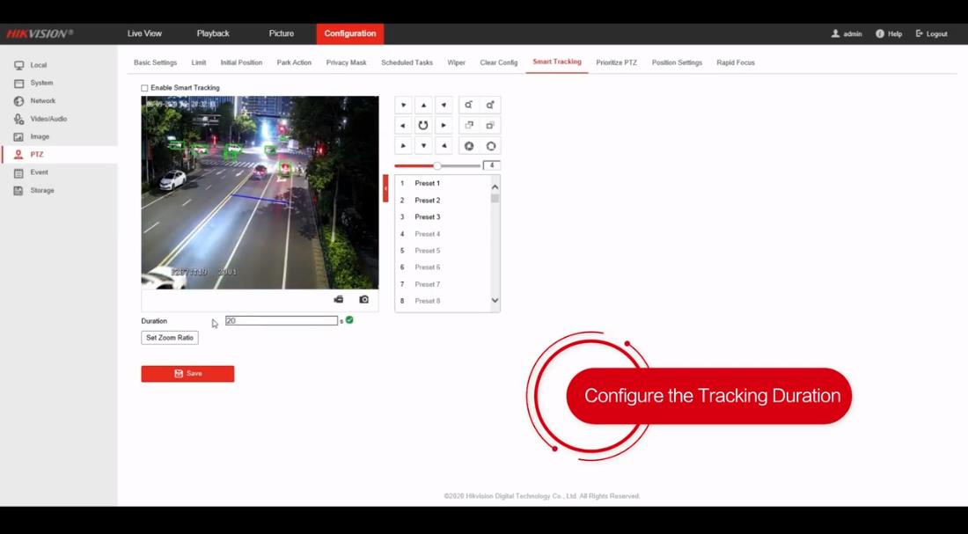Click the Set Zoom Ratio button
Screen dimensions: 968x534
pyautogui.click(x=169, y=337)
